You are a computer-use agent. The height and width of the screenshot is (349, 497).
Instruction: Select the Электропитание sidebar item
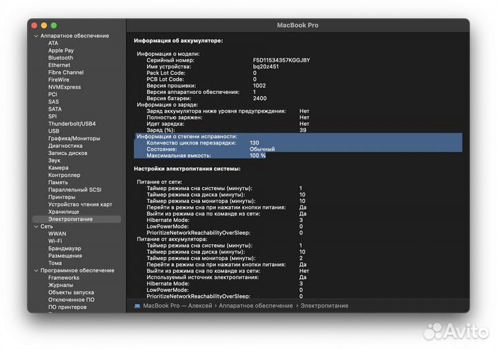point(70,219)
